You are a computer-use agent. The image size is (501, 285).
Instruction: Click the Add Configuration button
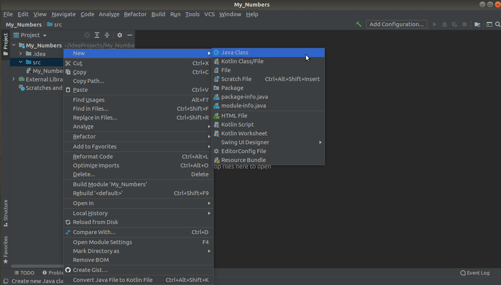tap(396, 24)
